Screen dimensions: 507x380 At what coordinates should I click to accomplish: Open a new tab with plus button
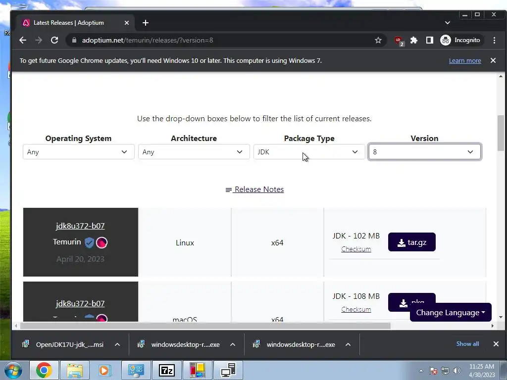click(x=146, y=23)
